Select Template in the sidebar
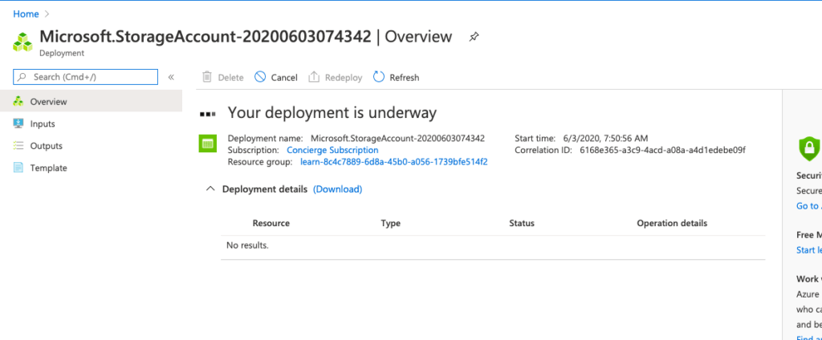Image resolution: width=822 pixels, height=340 pixels. coord(48,168)
